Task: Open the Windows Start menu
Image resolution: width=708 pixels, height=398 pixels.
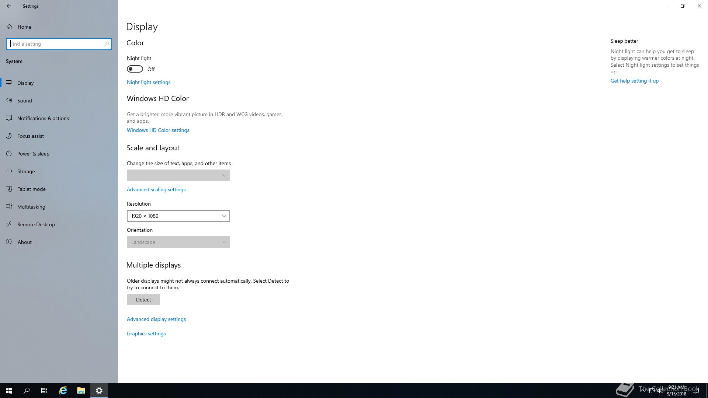Action: (9, 391)
